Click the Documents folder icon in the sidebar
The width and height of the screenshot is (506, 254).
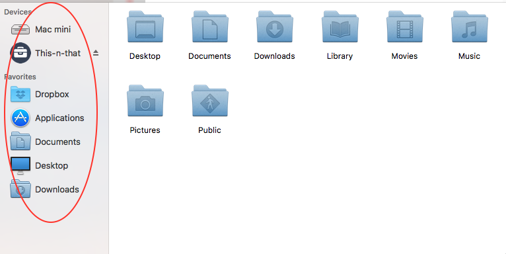20,141
